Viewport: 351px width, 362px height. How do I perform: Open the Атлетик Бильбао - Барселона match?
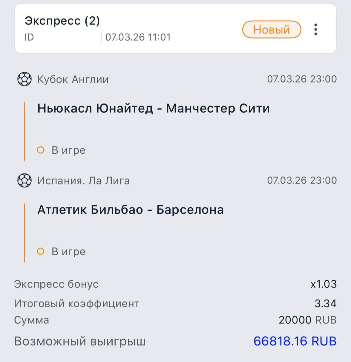131,210
